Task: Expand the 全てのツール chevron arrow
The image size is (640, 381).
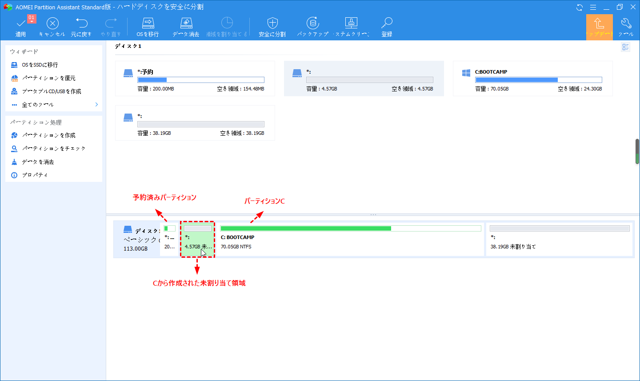Action: click(96, 105)
